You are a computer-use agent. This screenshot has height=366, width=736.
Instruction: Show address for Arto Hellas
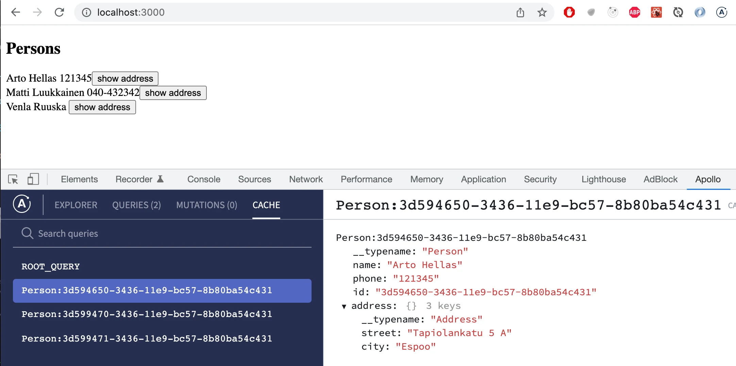pyautogui.click(x=125, y=78)
